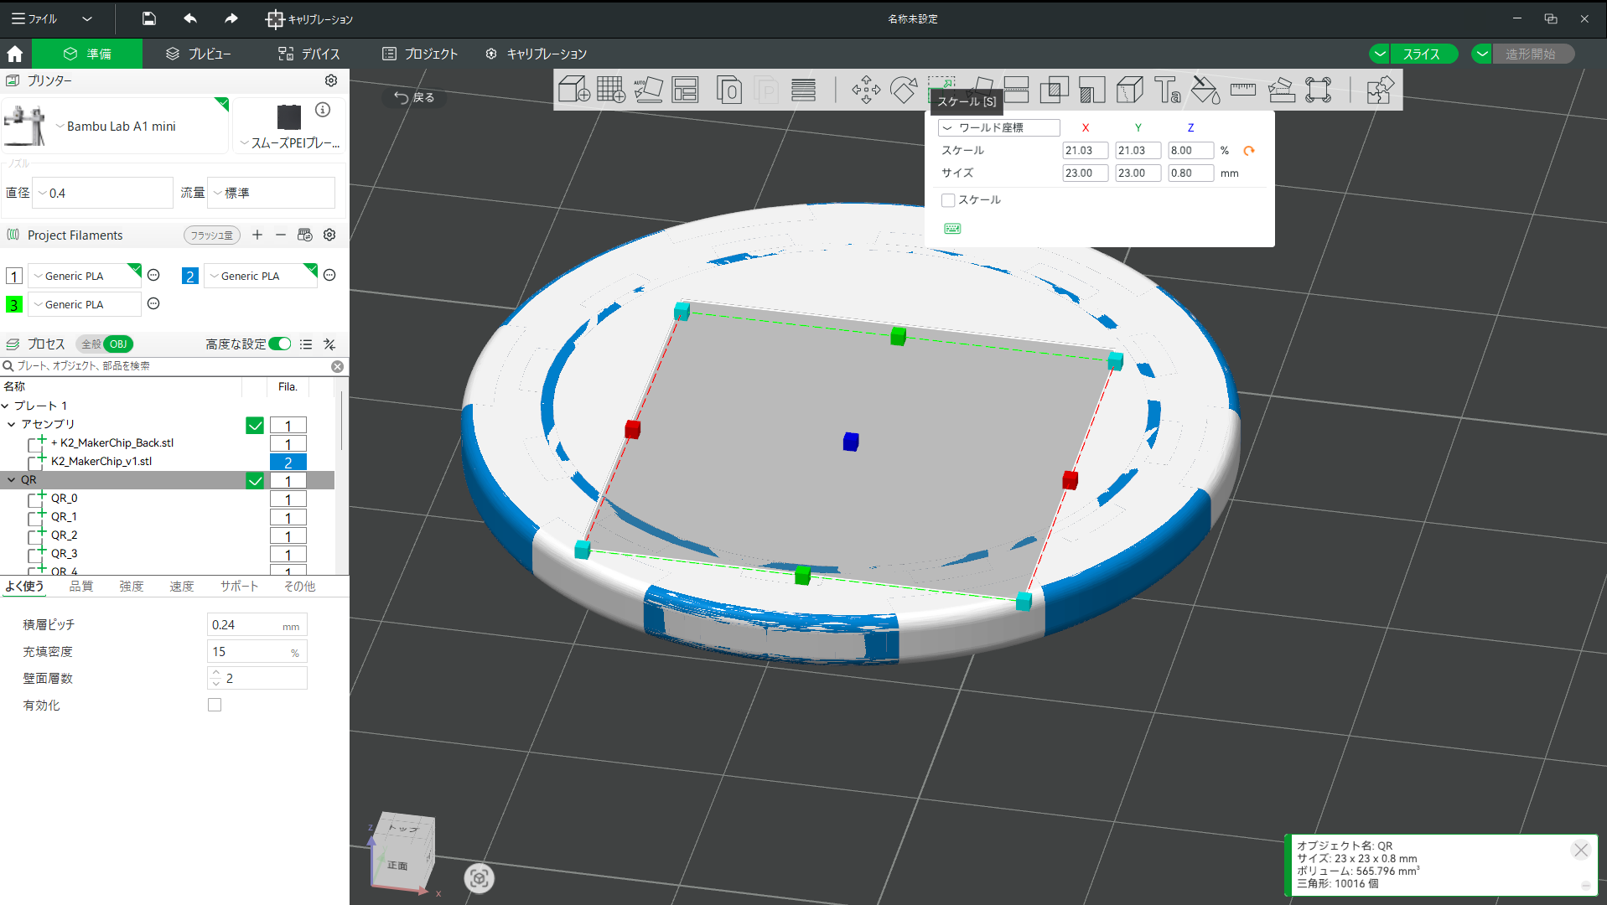The height and width of the screenshot is (905, 1607).
Task: Click the 積層ピッチ 0.24 input field
Action: [257, 625]
